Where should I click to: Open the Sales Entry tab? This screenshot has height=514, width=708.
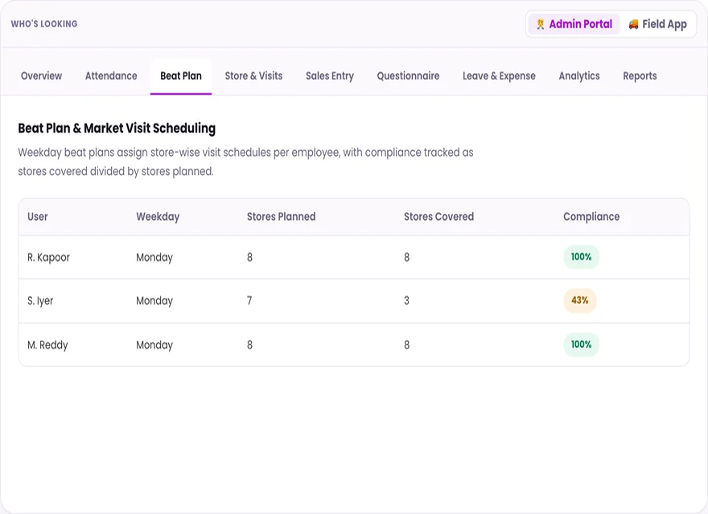coord(330,76)
